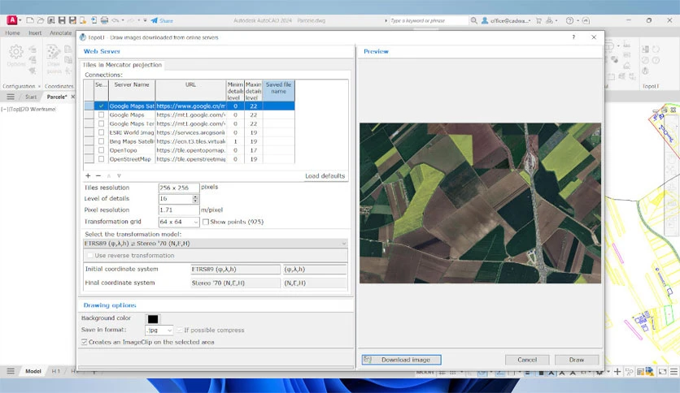680x393 pixels.
Task: Select Tiles in Mercator projection tab
Action: 122,65
